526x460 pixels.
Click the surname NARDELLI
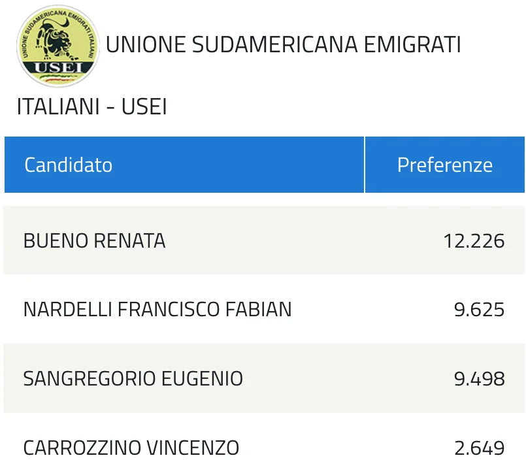pyautogui.click(x=67, y=309)
